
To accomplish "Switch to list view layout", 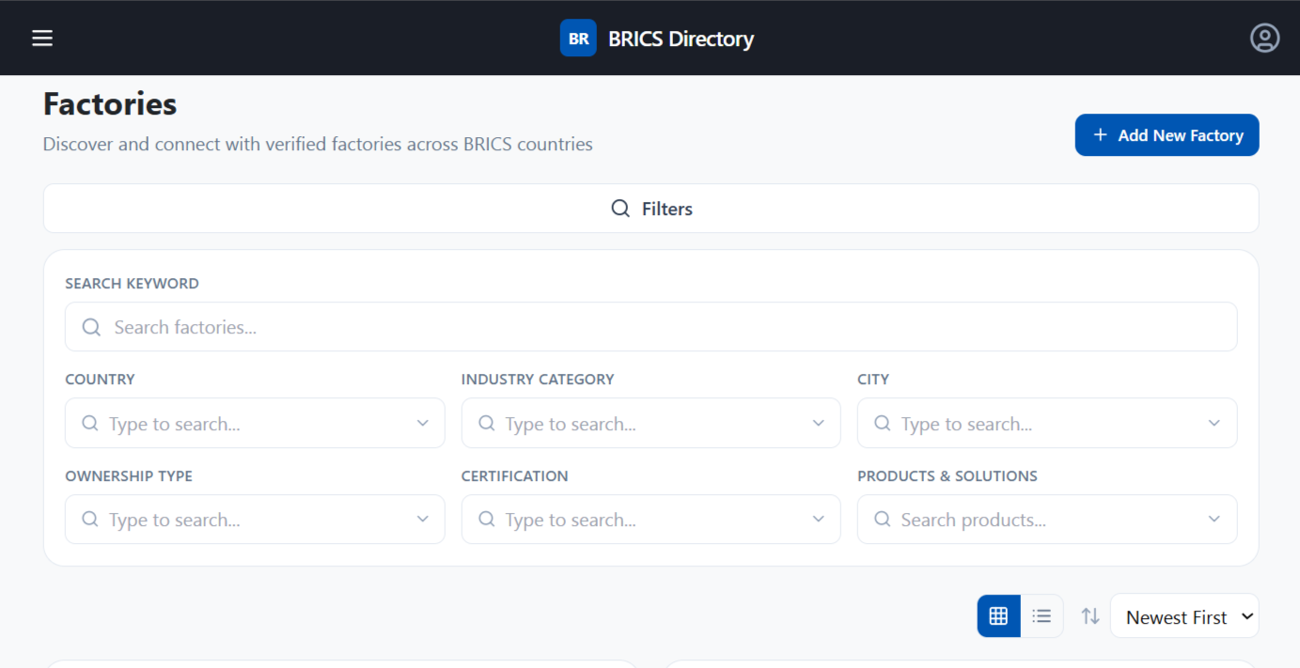I will click(x=1042, y=616).
